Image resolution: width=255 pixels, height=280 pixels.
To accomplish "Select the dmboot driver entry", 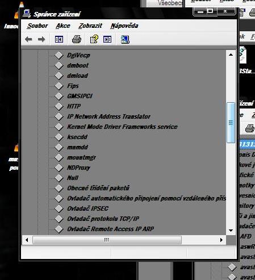I will point(78,65).
